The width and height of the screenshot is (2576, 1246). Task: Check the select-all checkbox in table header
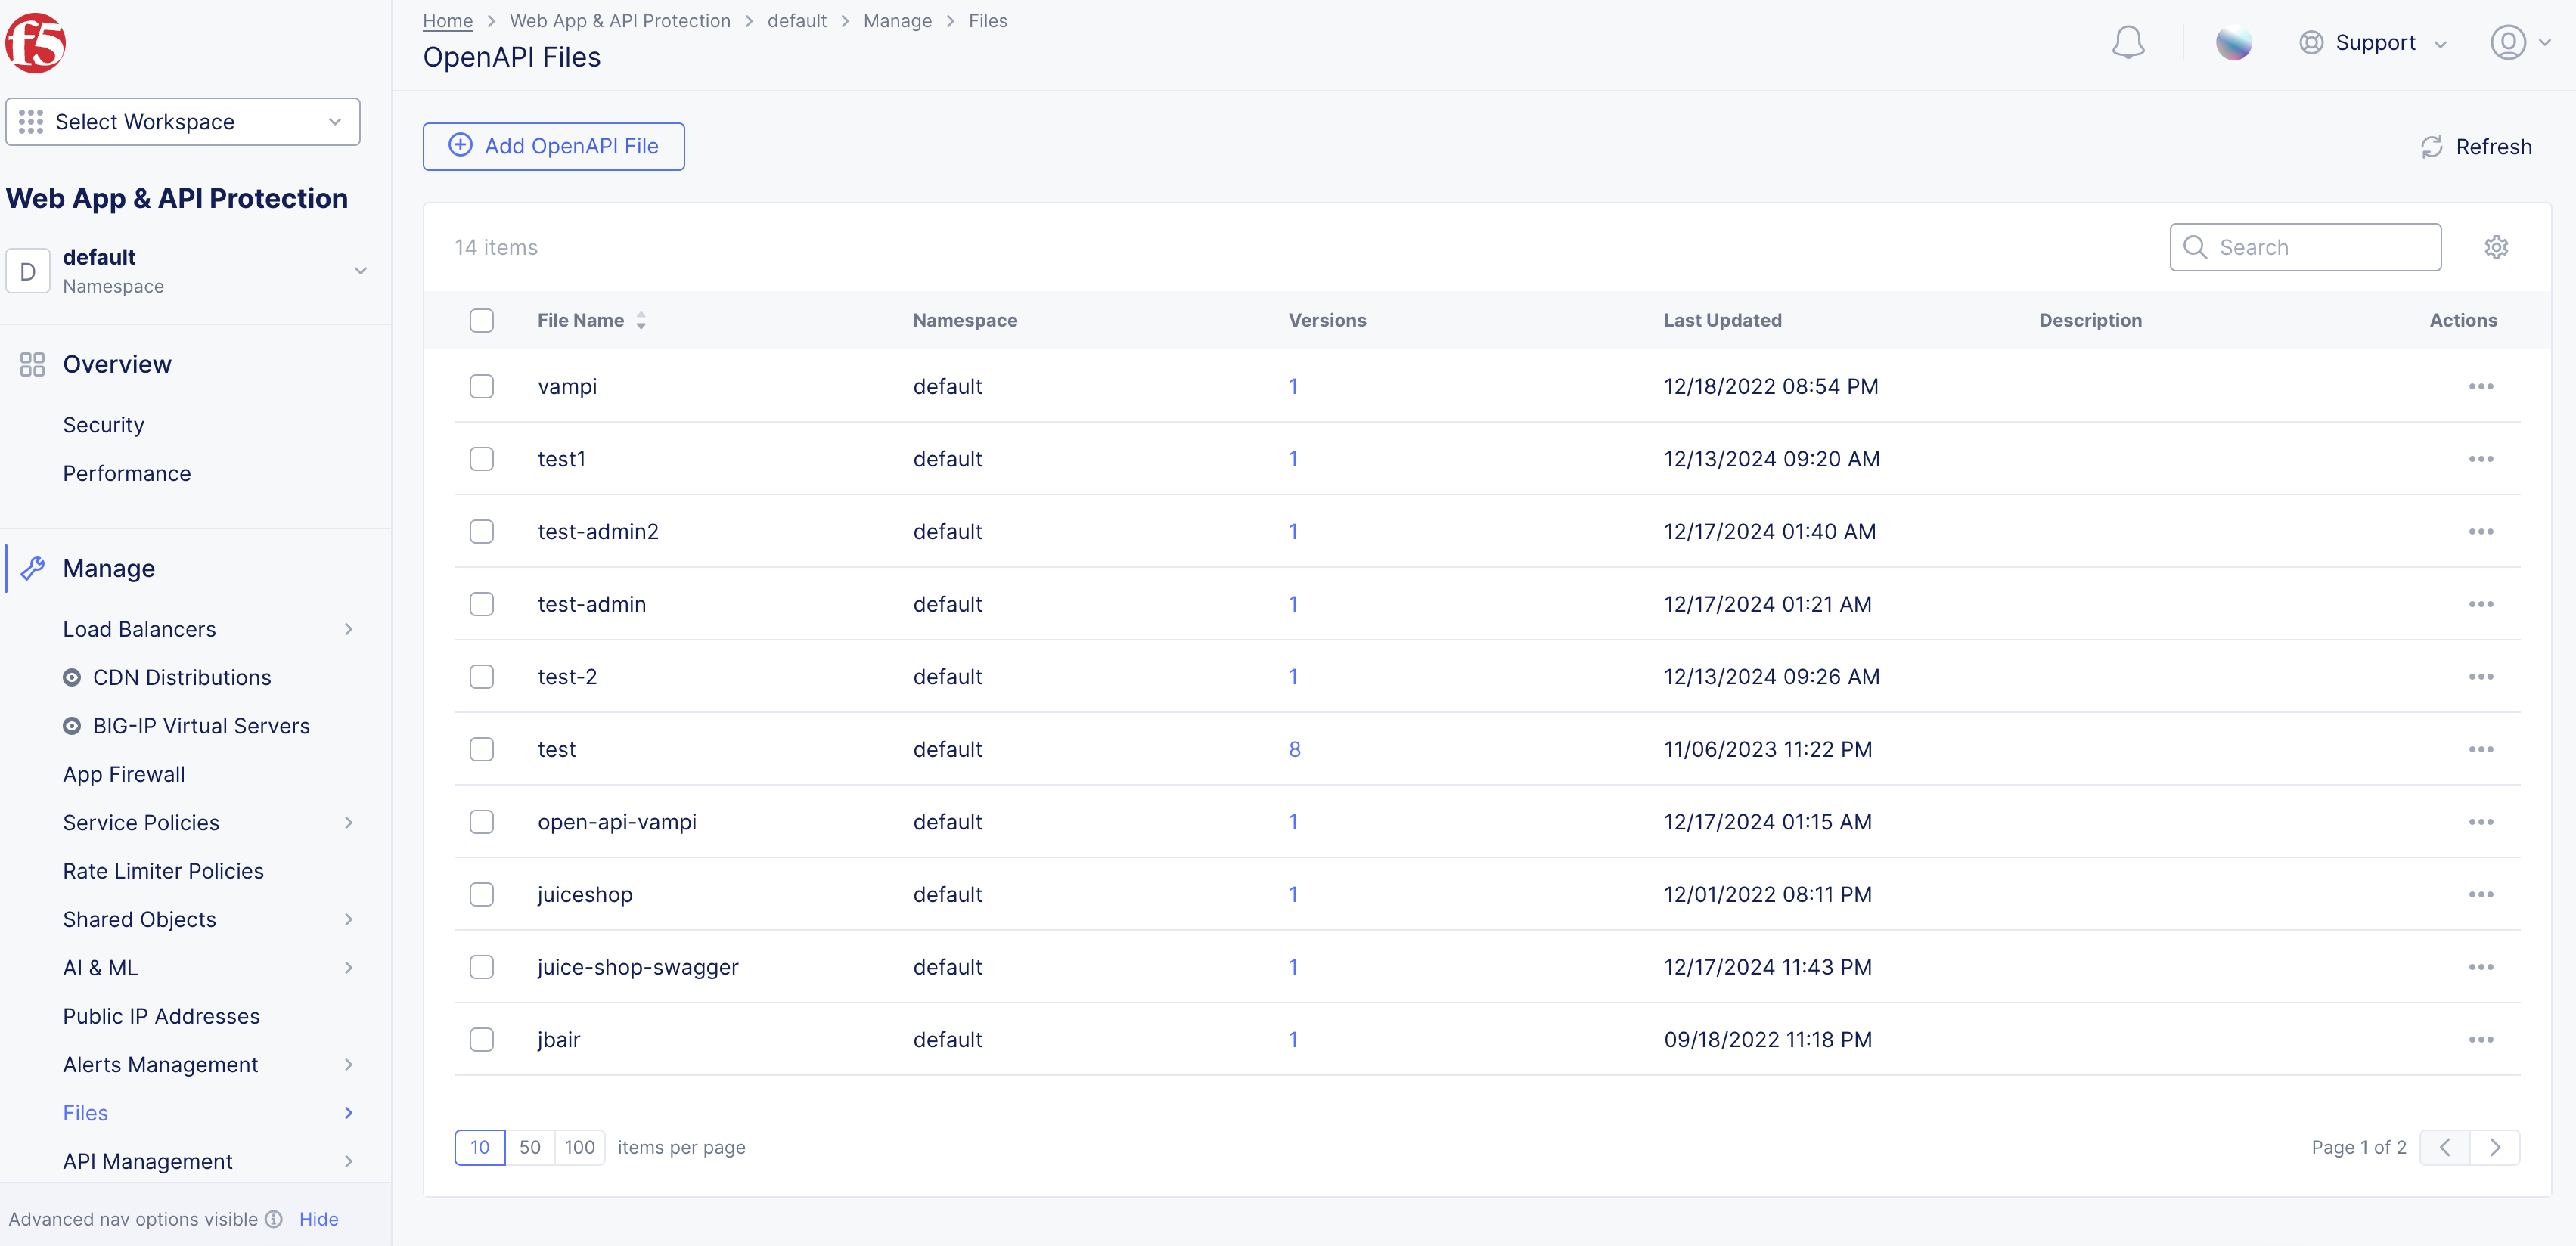click(481, 320)
